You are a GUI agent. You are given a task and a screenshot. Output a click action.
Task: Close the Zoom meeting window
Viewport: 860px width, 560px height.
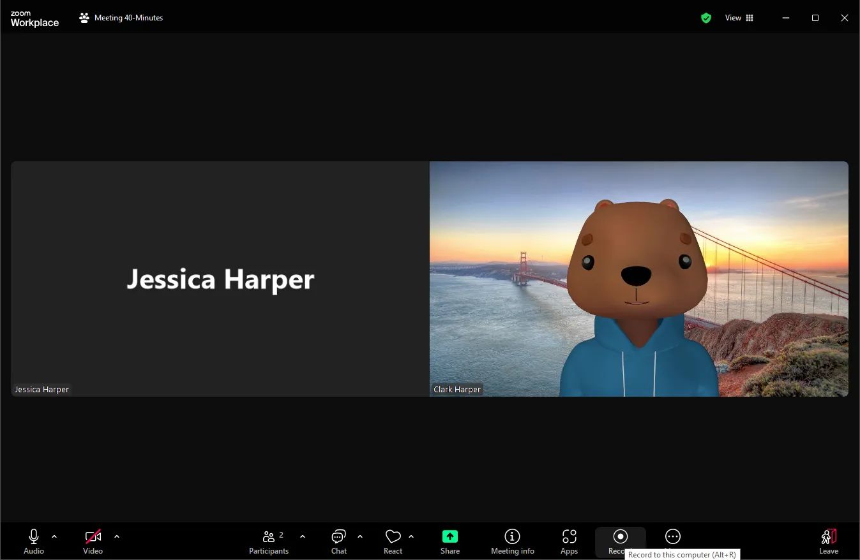click(845, 18)
